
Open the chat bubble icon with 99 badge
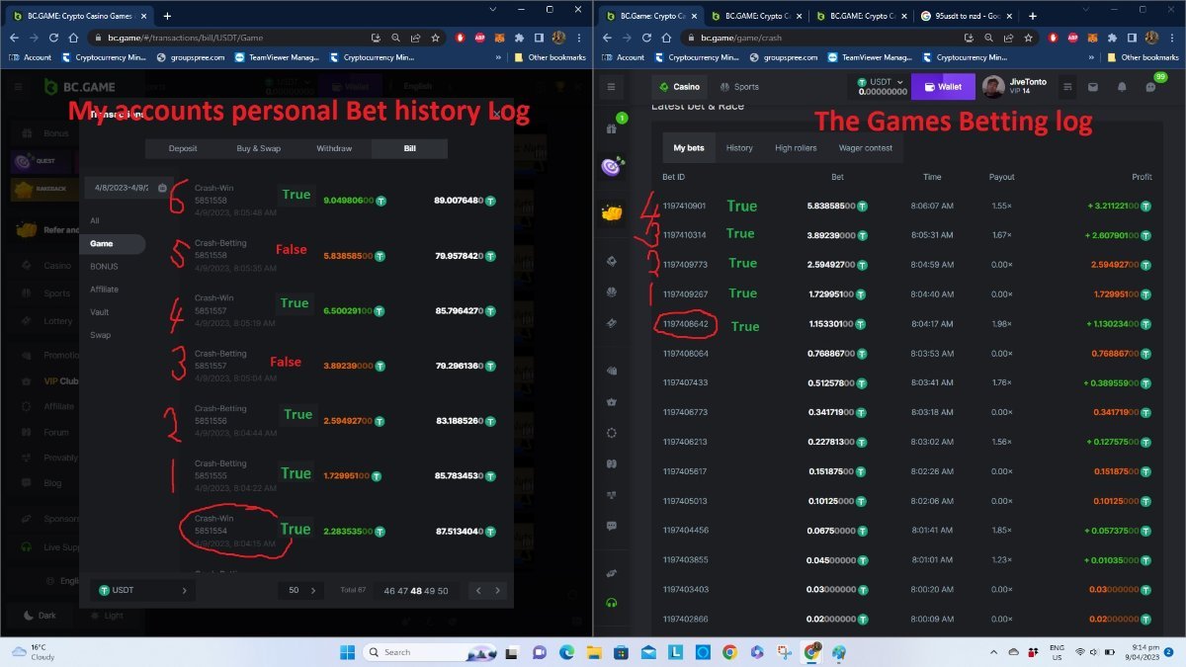pos(1150,87)
